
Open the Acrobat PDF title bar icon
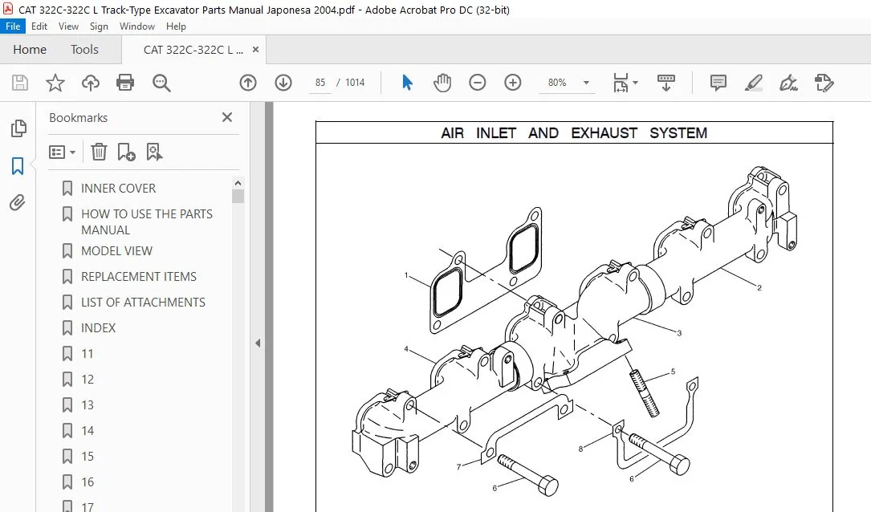tap(8, 9)
